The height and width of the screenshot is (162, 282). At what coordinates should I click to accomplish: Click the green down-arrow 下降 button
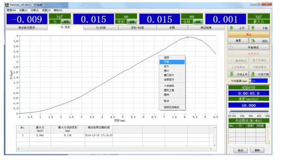(x=259, y=28)
